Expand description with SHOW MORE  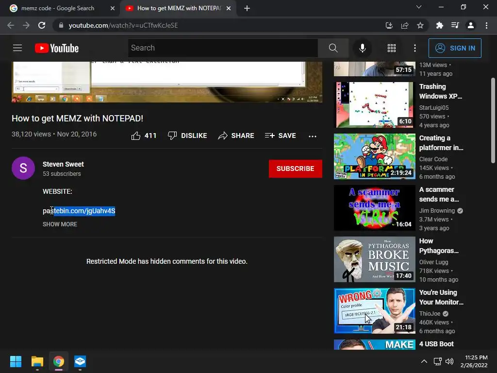pos(60,224)
